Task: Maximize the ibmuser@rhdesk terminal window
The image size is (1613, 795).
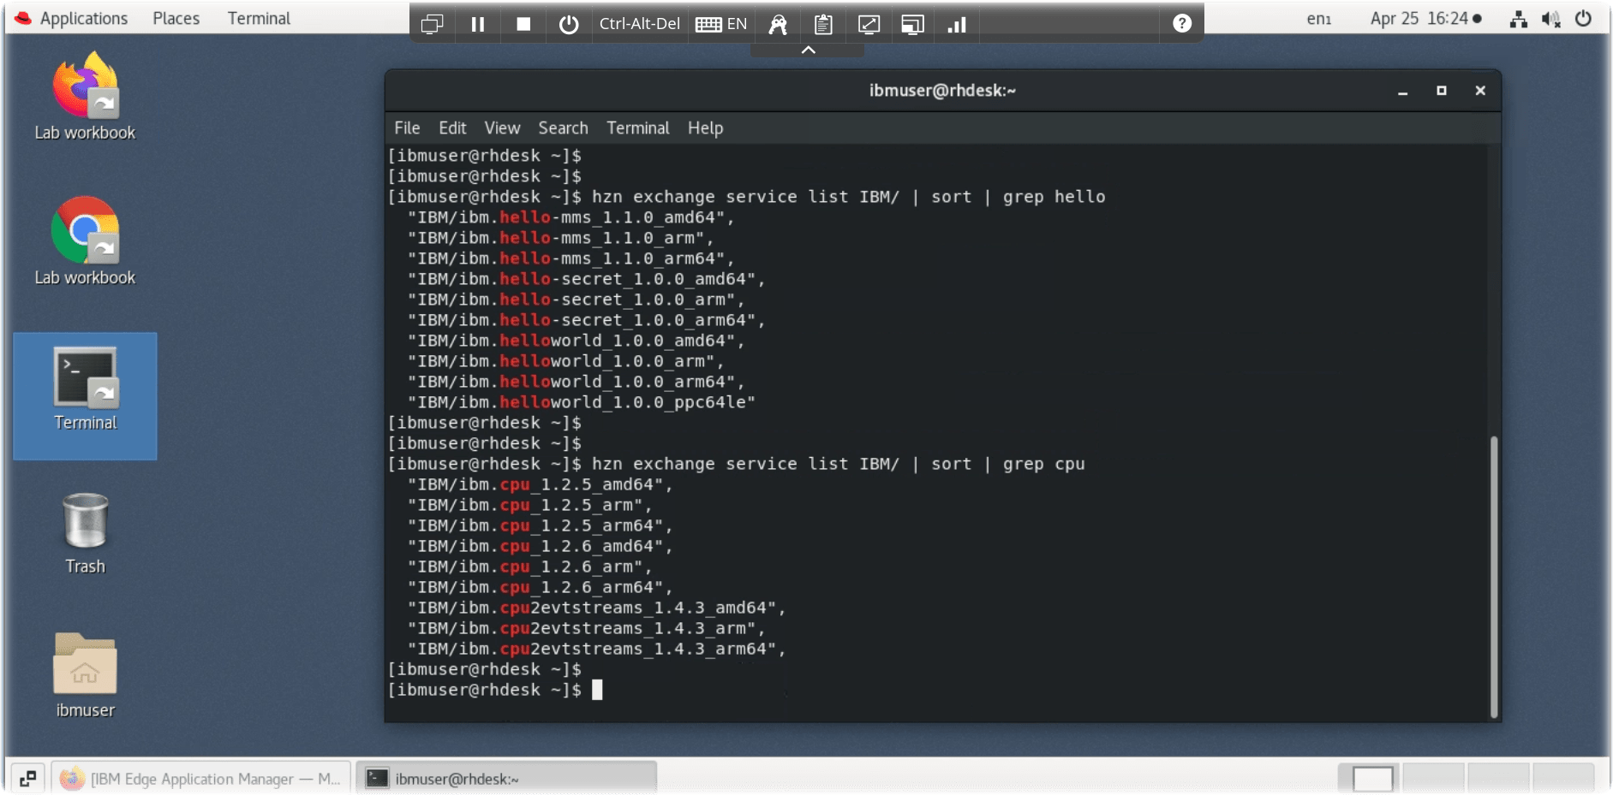Action: click(x=1442, y=91)
